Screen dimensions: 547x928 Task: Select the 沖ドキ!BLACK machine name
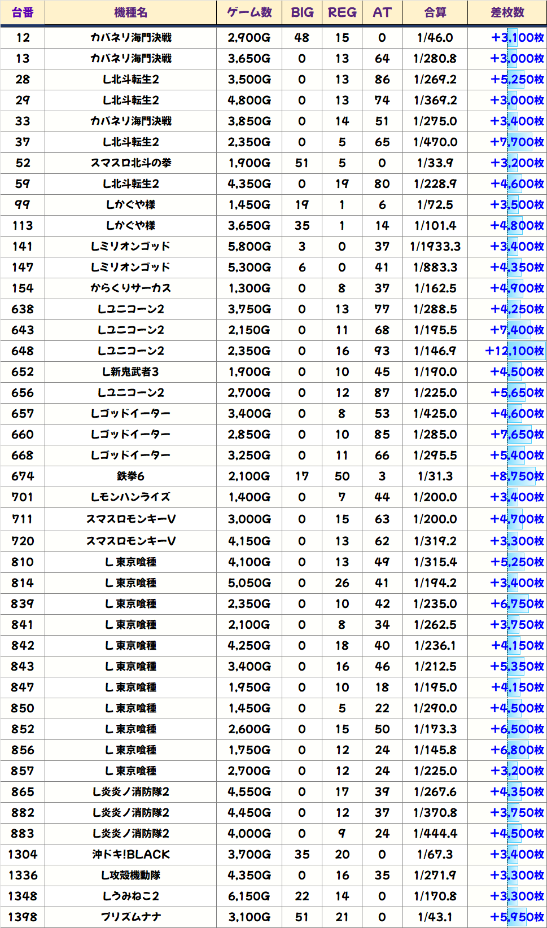click(130, 855)
